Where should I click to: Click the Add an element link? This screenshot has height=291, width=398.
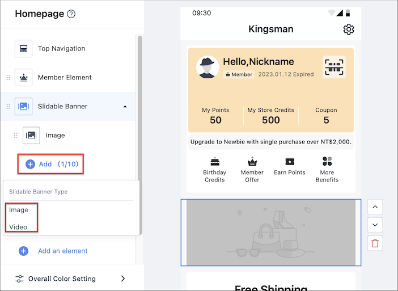click(x=63, y=251)
